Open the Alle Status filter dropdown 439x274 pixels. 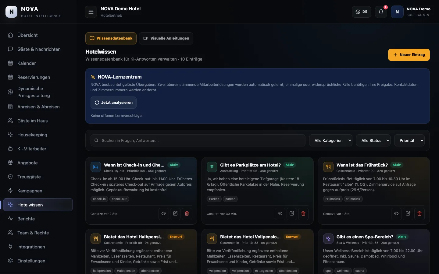click(373, 140)
